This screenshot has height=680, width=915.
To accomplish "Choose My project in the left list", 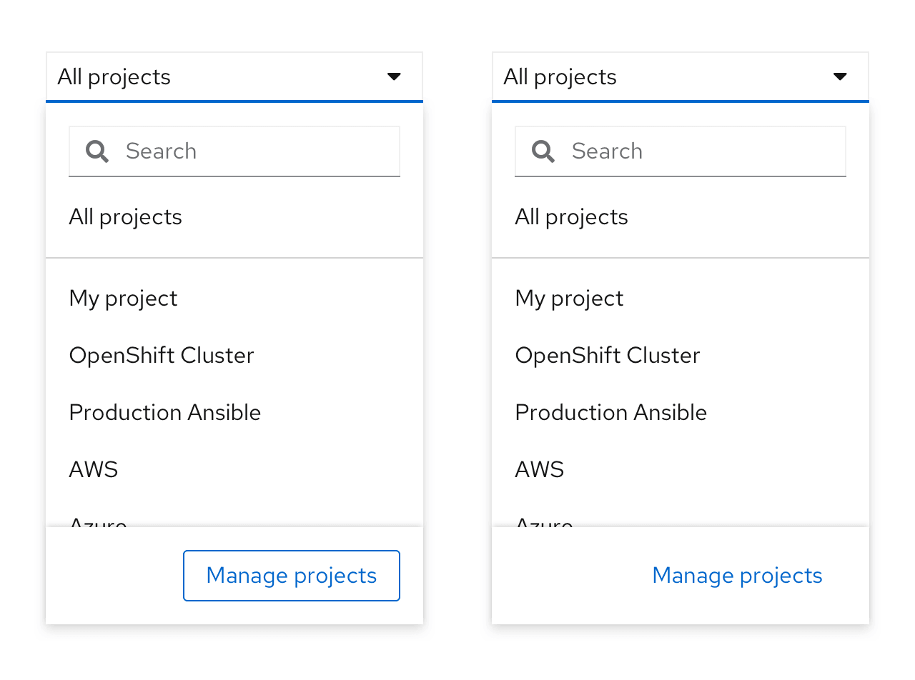I will [123, 299].
